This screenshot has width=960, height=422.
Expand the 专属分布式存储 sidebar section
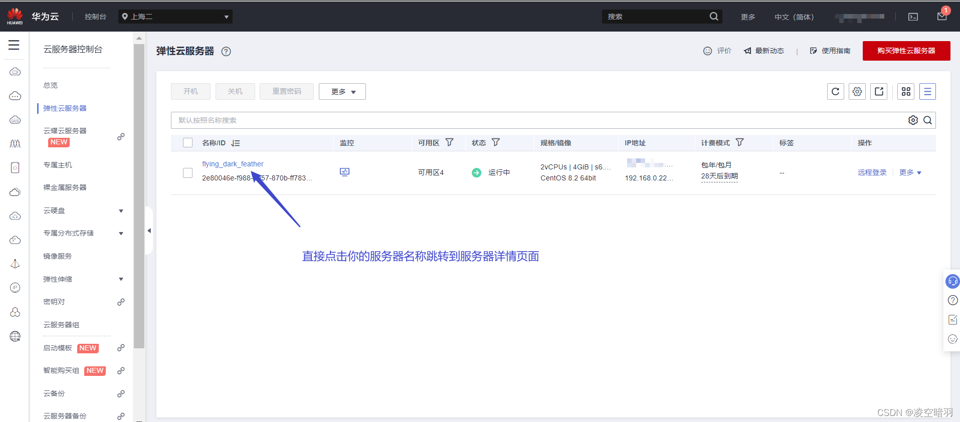coord(121,234)
